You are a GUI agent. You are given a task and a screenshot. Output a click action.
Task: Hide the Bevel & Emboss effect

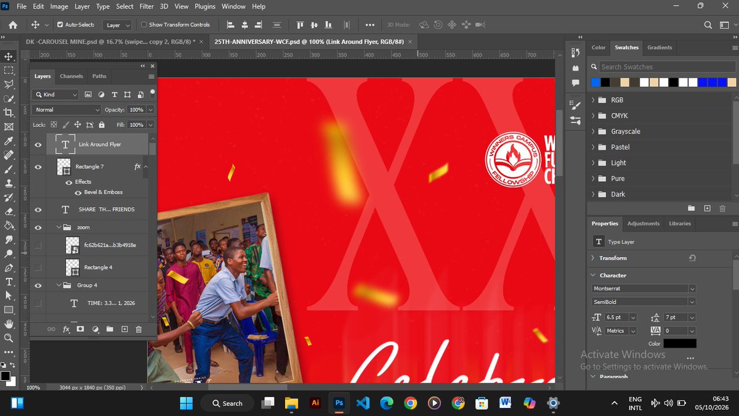tap(78, 192)
